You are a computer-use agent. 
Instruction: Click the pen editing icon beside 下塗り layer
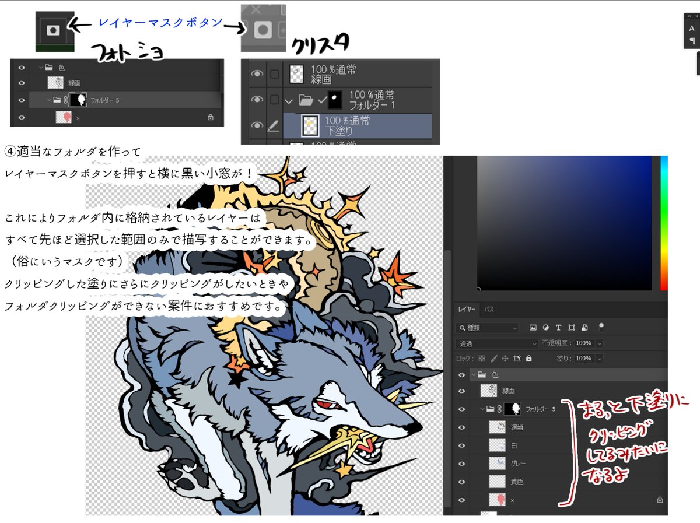pyautogui.click(x=273, y=126)
